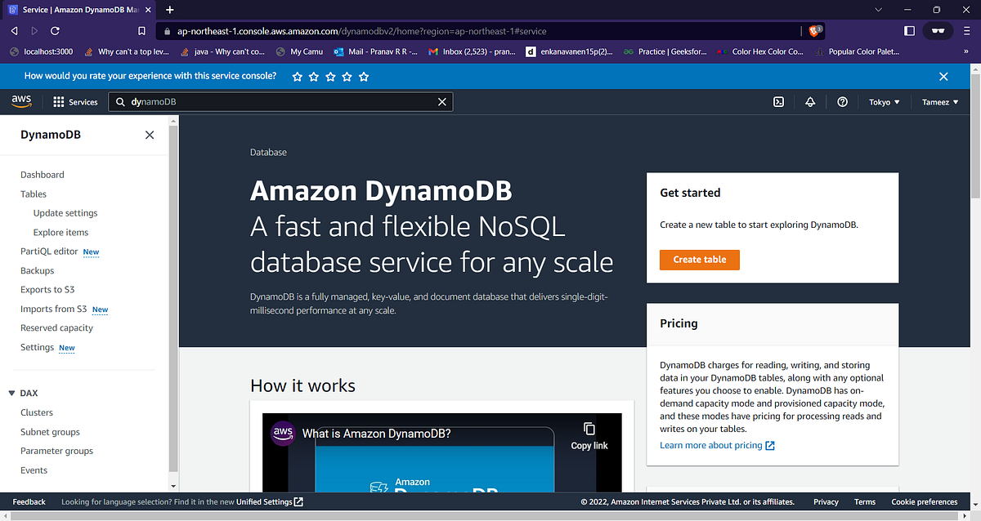Toggle the Firefox sidebar view
This screenshot has height=521, width=981.
point(909,30)
